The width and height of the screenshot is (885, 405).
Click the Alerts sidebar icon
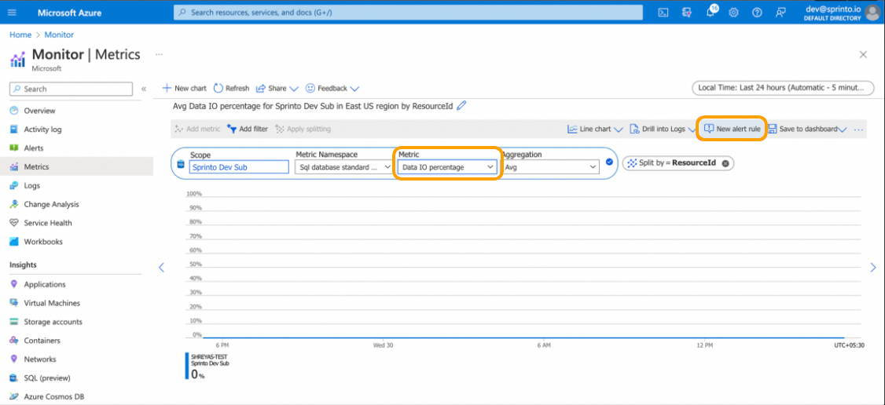coord(15,148)
